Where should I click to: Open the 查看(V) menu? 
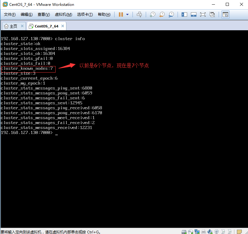point(44,15)
